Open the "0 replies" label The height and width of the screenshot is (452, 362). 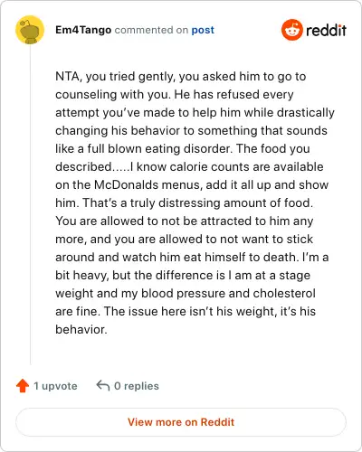[137, 386]
